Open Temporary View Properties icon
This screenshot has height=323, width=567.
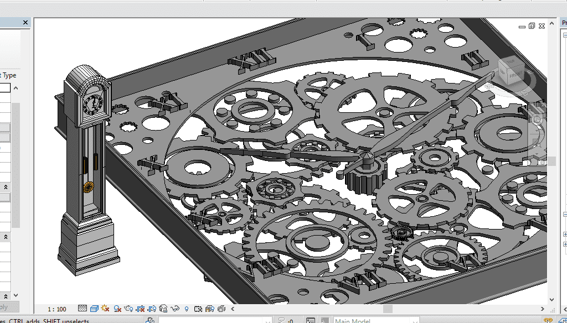point(198,309)
